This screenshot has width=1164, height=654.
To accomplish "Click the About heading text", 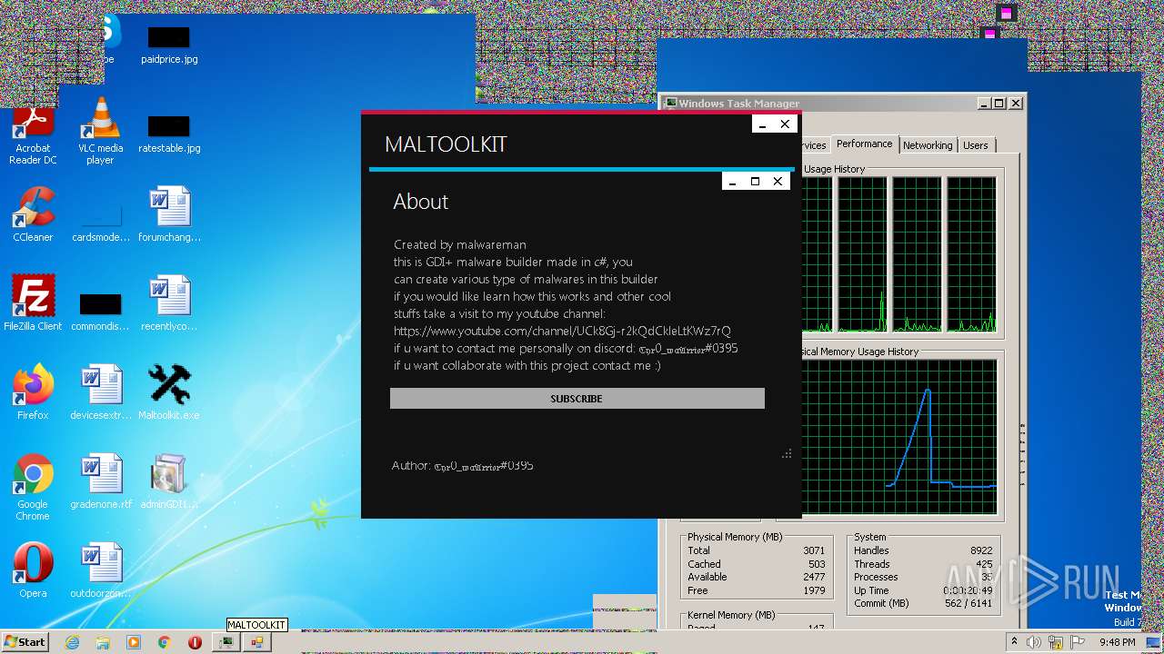I will coord(421,202).
